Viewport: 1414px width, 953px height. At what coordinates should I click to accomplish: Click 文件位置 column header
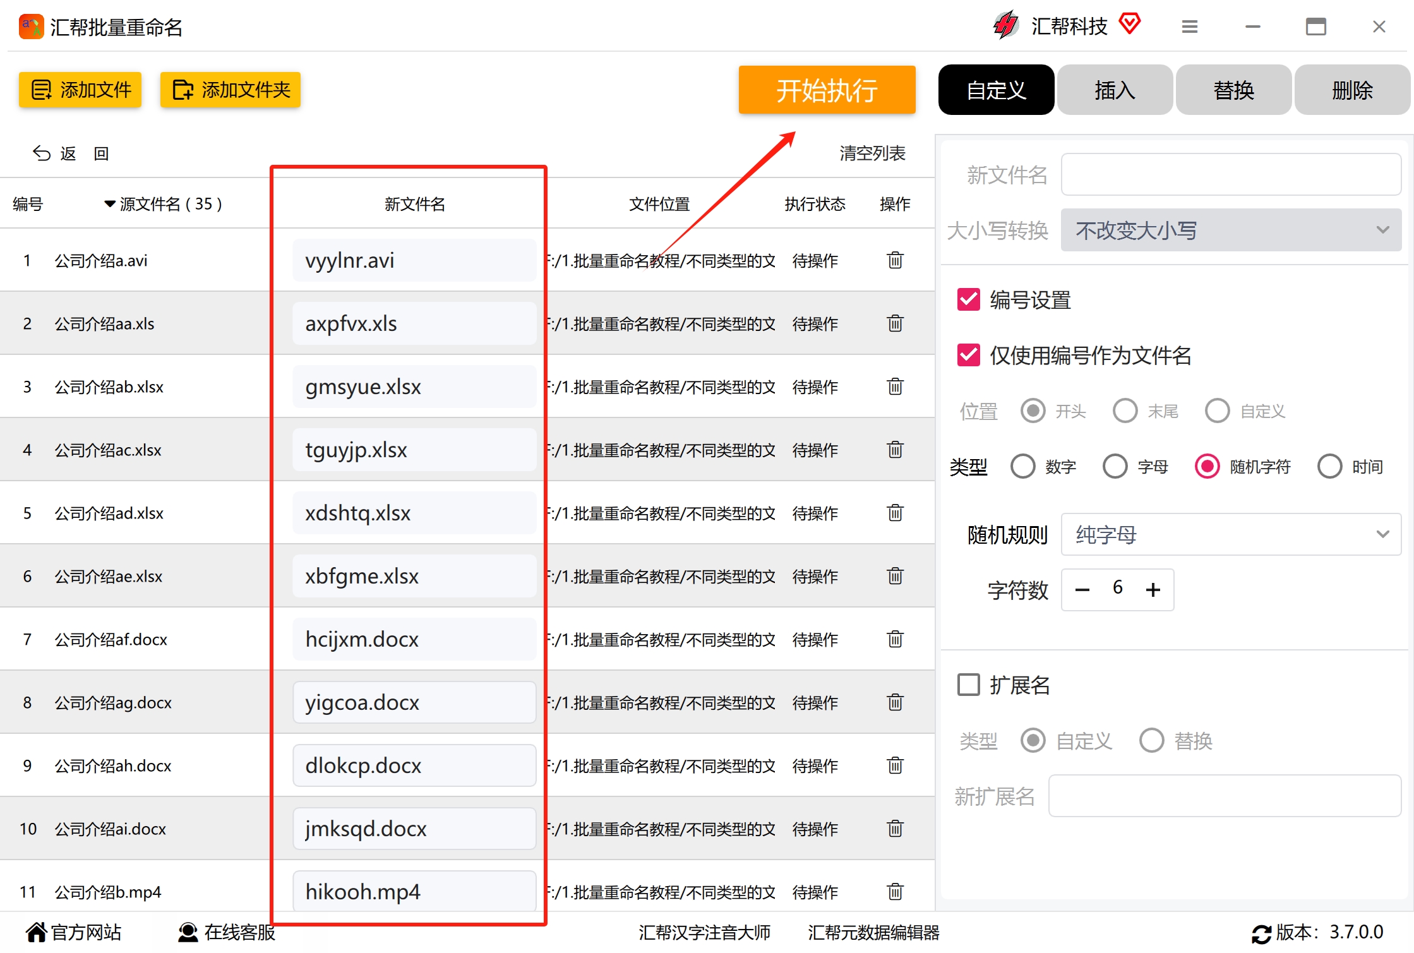pyautogui.click(x=659, y=204)
